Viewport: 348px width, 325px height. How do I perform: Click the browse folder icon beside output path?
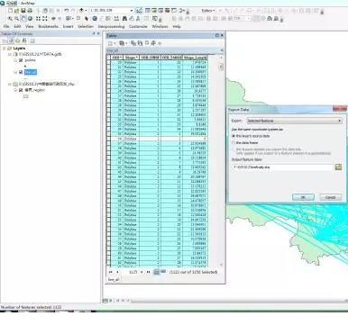tap(338, 167)
